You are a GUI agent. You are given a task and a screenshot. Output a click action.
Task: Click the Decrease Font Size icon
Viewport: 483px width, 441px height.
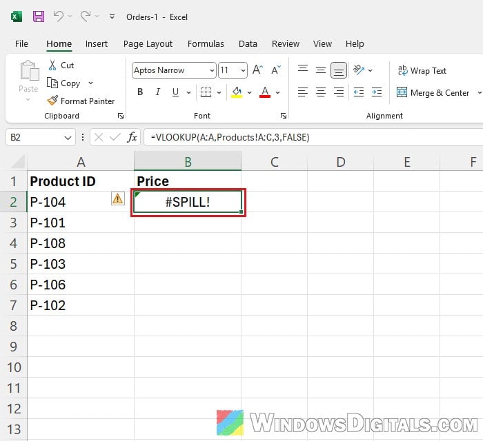(276, 70)
